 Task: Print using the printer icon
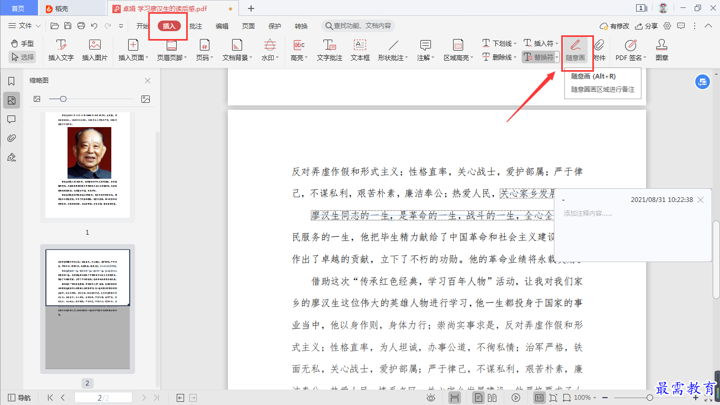tap(81, 26)
